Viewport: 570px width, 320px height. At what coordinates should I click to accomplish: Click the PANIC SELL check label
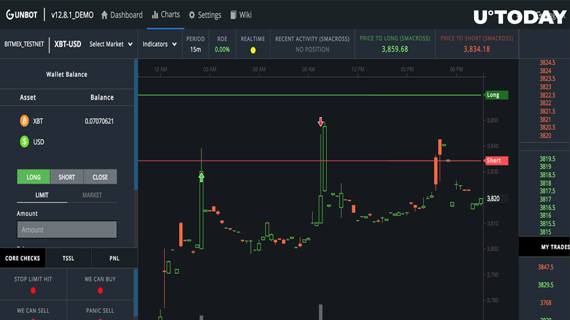(100, 311)
